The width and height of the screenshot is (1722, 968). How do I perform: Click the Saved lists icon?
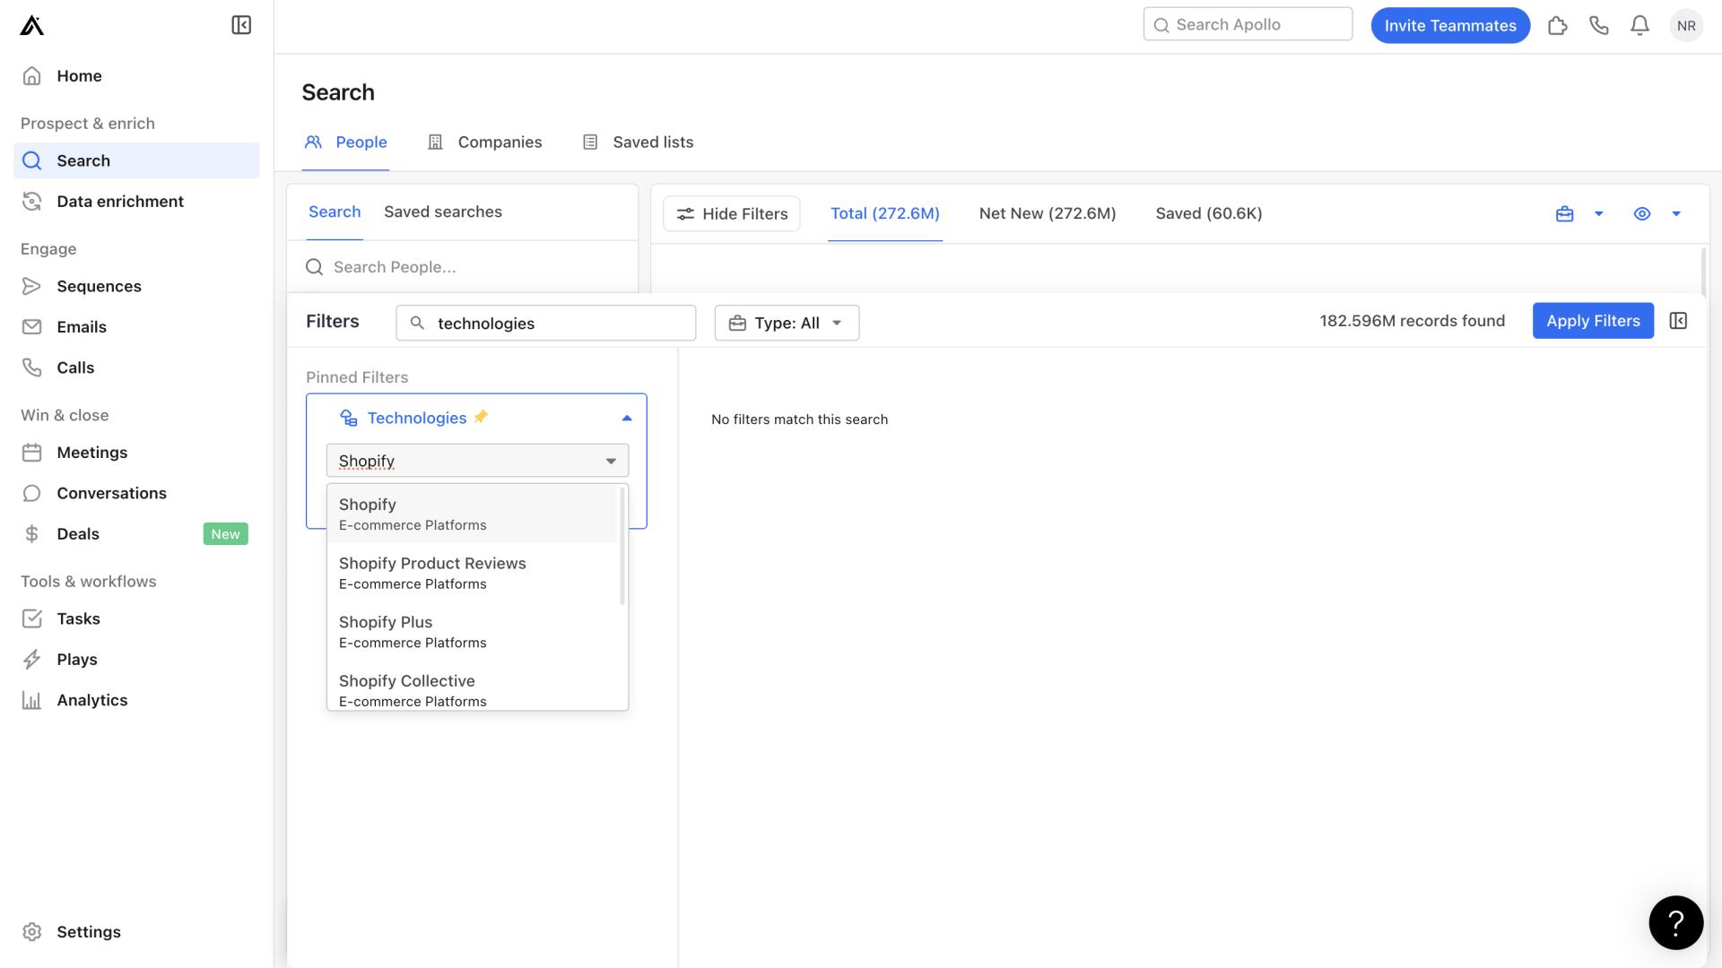(x=590, y=143)
